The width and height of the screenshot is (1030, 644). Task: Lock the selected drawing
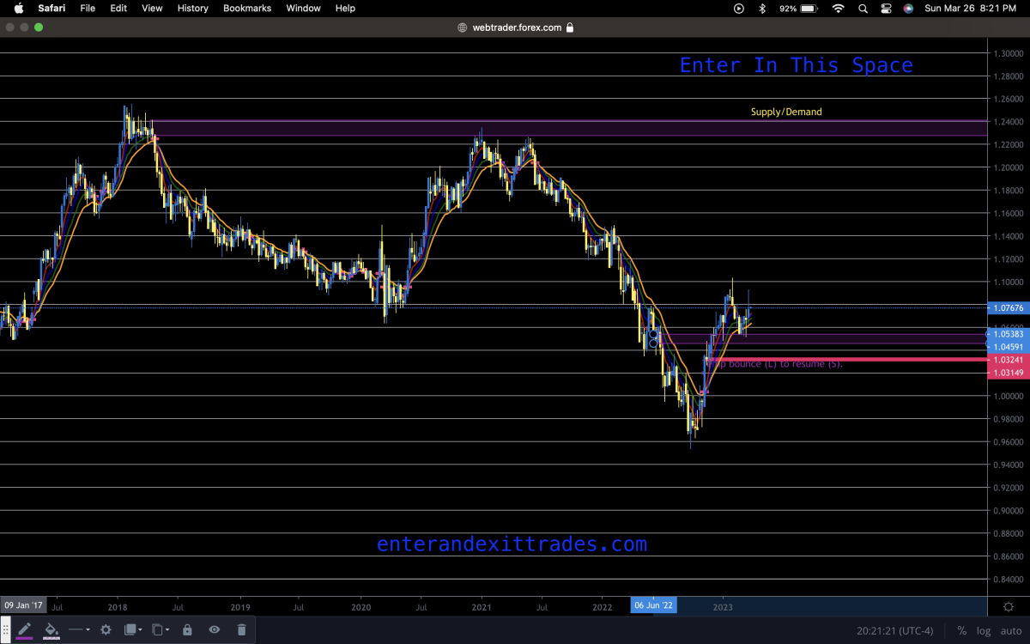187,629
